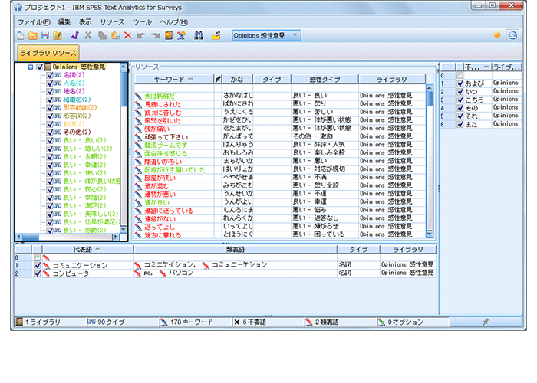Screen dimensions: 537x383
Task: Click the sort indicator on キーワード column header
Action: [x=191, y=80]
